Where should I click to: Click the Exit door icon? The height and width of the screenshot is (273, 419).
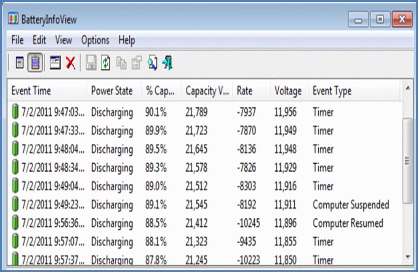167,63
